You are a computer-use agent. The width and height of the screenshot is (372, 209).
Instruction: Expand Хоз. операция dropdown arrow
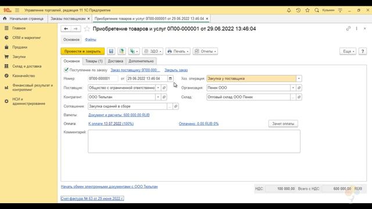pyautogui.click(x=299, y=78)
